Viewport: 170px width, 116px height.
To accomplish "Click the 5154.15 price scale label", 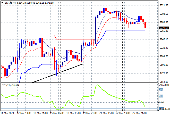I will (x=164, y=82).
